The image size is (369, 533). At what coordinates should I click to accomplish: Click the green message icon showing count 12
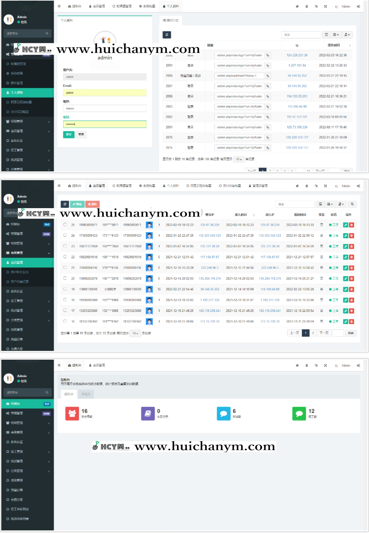[299, 414]
